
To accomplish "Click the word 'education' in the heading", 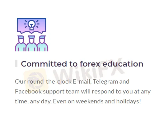I will pyautogui.click(x=123, y=64).
